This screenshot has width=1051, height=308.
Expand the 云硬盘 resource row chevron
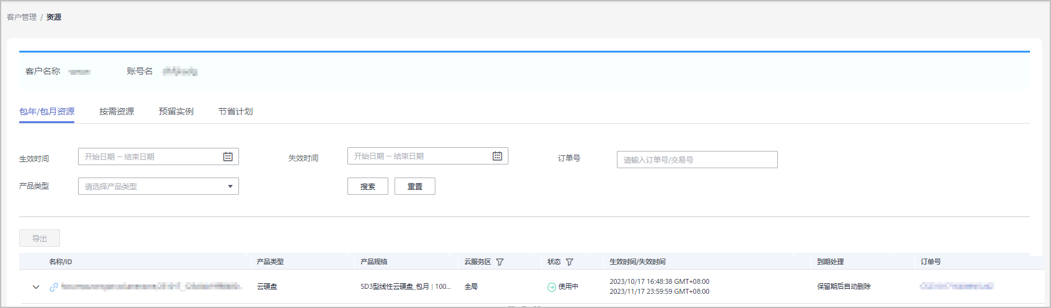(x=36, y=287)
